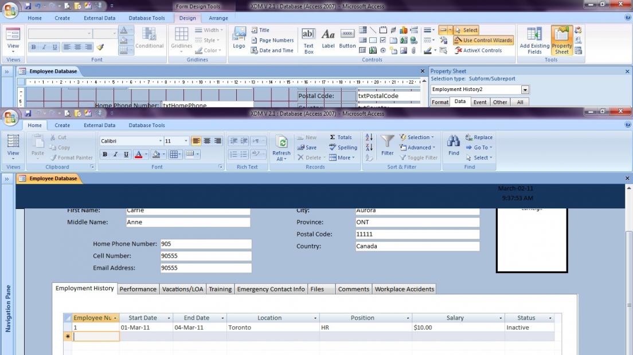This screenshot has width=633, height=355.
Task: Click the Middle Name field containing Anne
Action: click(188, 222)
